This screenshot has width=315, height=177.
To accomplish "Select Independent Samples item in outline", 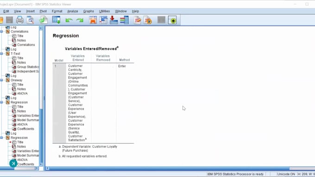I will click(x=28, y=71).
